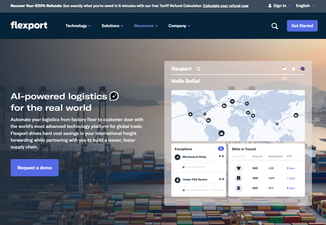Click the Flexport logo in header
Viewport: 326px width, 225px height.
pyautogui.click(x=29, y=25)
